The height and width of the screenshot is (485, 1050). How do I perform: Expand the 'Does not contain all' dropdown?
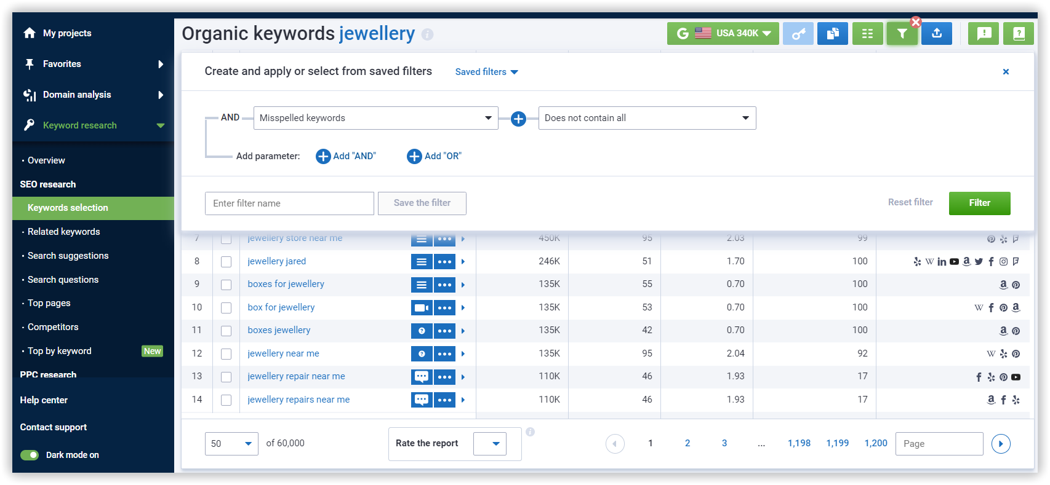point(647,118)
